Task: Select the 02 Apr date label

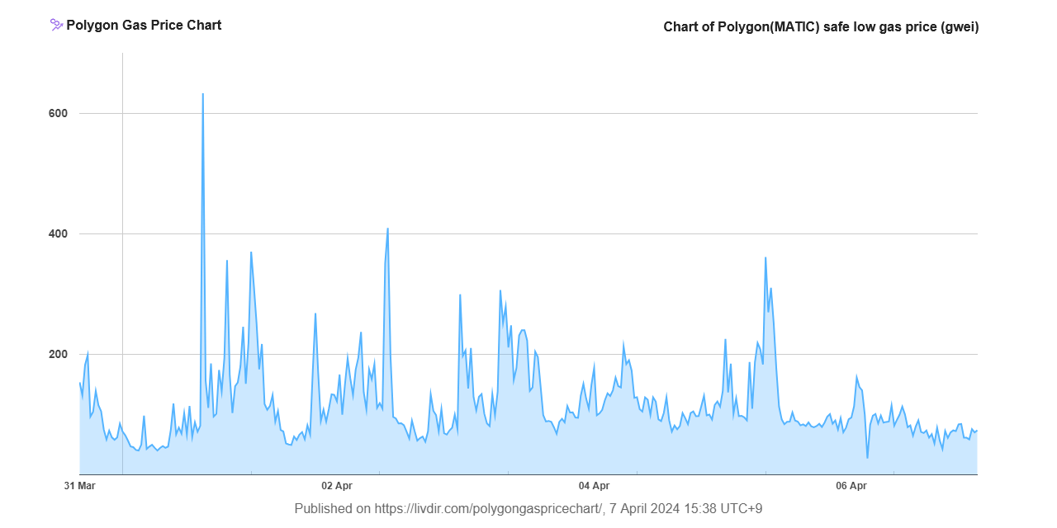Action: click(335, 486)
